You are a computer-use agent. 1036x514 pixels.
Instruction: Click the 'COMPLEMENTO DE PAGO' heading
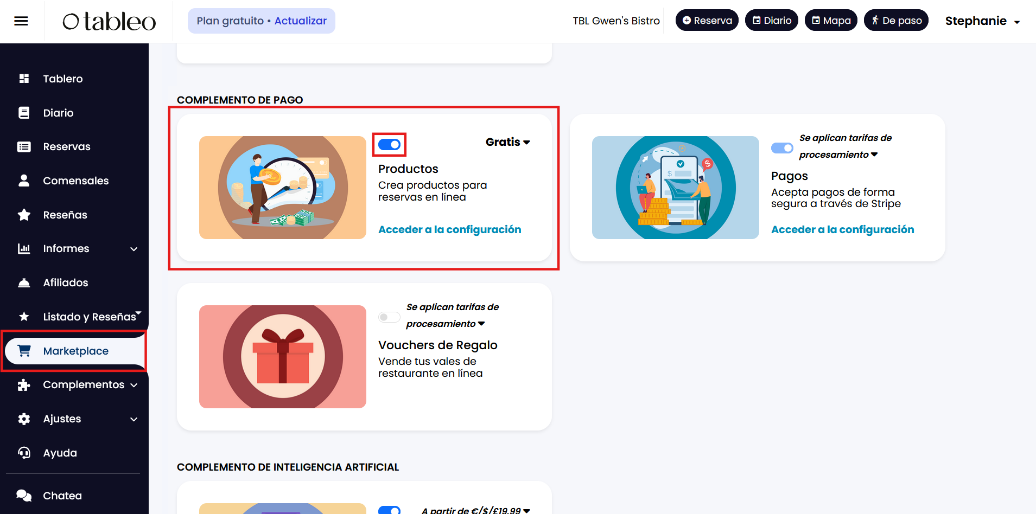pos(240,100)
